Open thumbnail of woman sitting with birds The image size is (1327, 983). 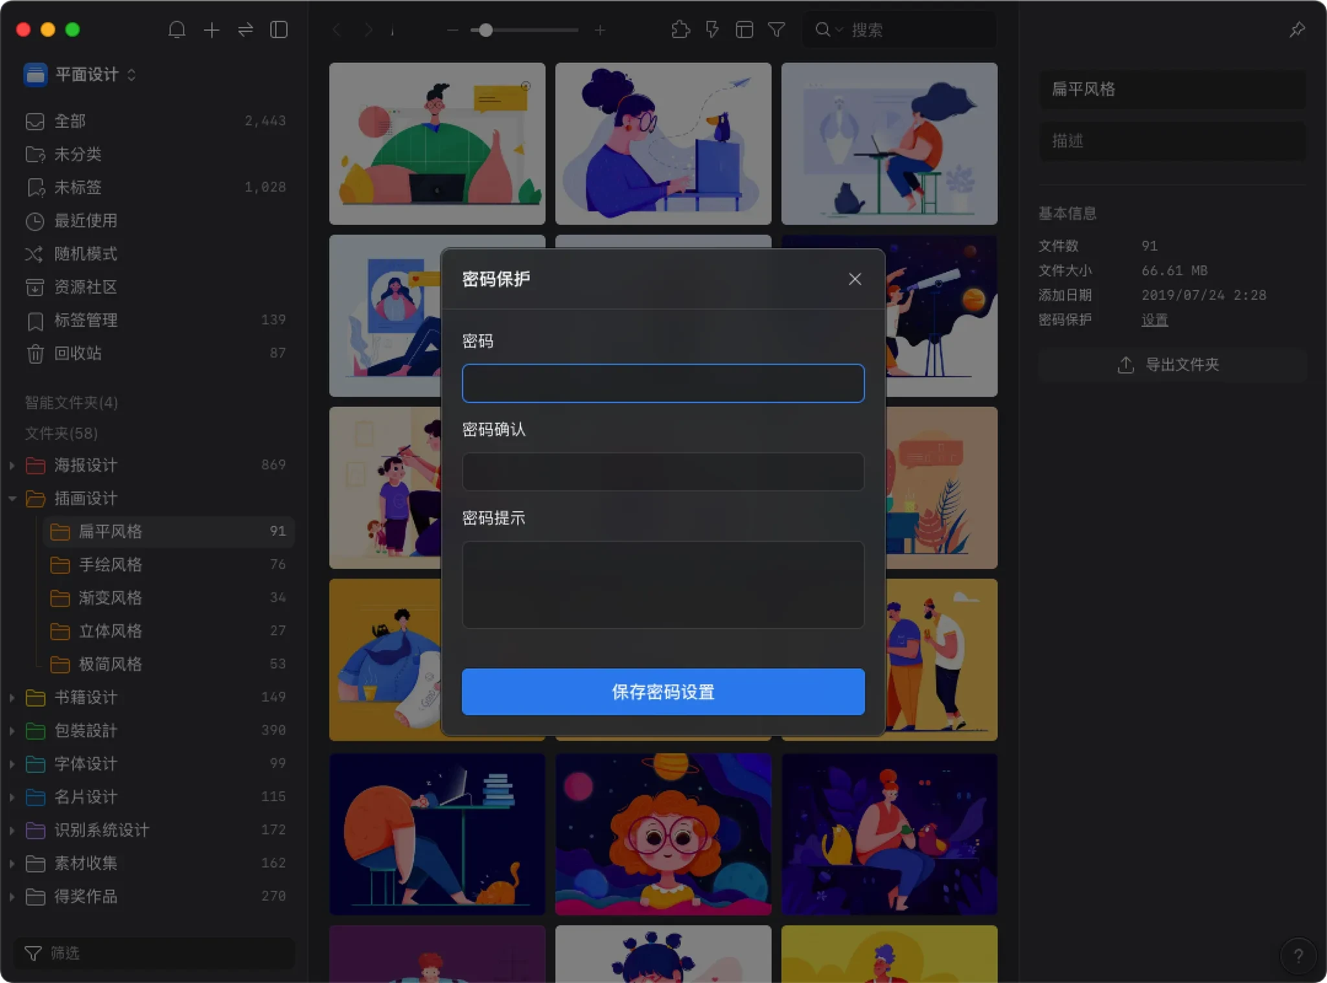pyautogui.click(x=889, y=834)
